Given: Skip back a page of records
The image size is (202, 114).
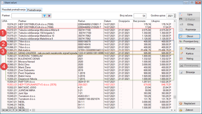Looking at the screenshot, I should click(x=6, y=110).
